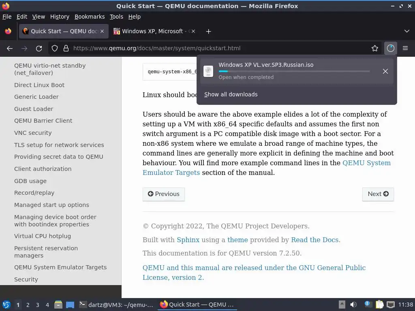Follow the Sphinx link

coord(188,240)
